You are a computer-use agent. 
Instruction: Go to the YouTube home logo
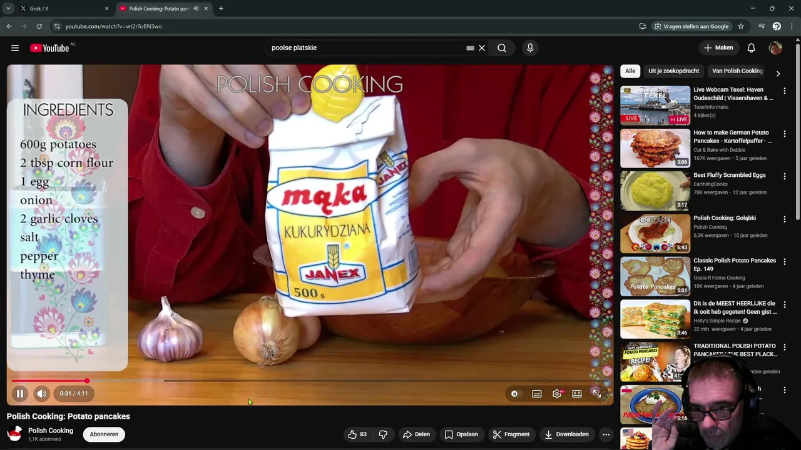pos(50,48)
